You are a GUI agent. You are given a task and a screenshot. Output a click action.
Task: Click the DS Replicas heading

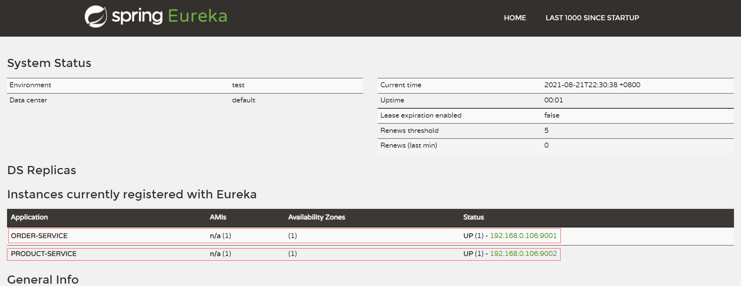click(x=42, y=170)
